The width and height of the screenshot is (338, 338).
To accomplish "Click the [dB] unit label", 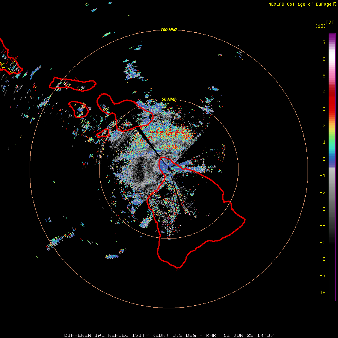I will pyautogui.click(x=320, y=26).
